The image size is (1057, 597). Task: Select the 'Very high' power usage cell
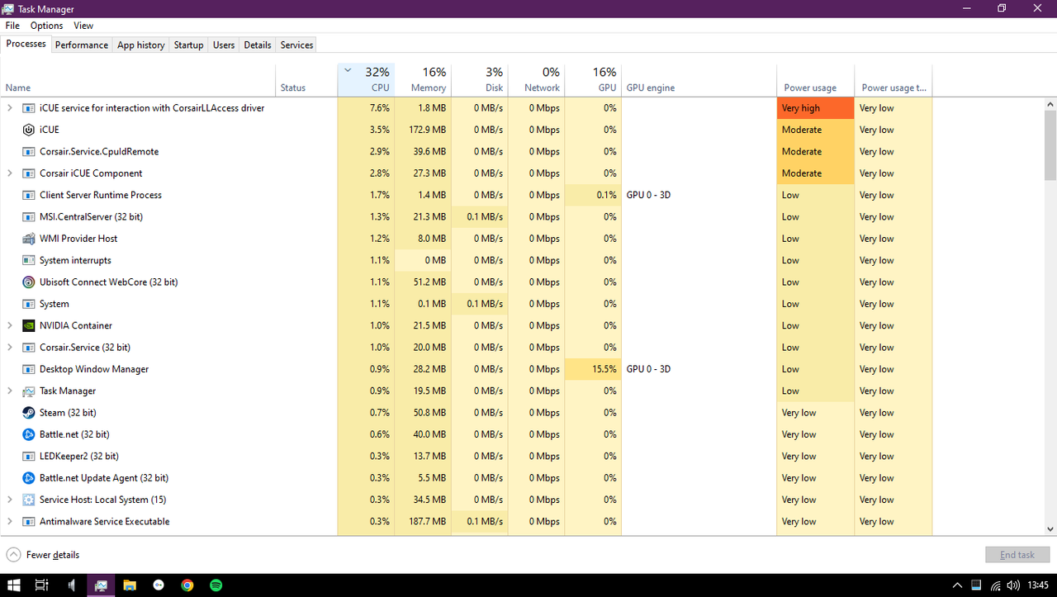(x=815, y=108)
